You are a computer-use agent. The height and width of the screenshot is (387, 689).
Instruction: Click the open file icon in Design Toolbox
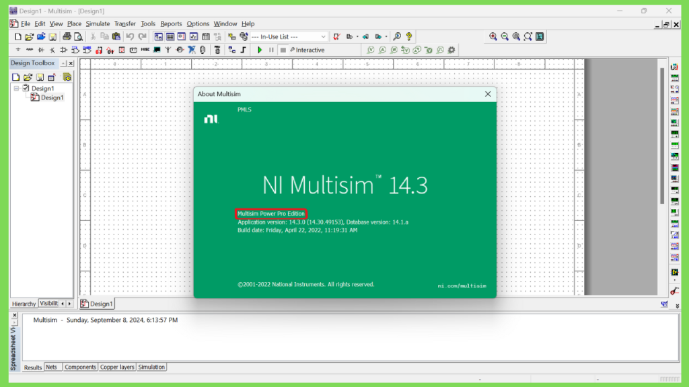(28, 77)
